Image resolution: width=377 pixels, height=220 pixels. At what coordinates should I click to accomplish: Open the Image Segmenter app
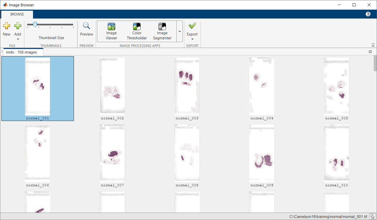pyautogui.click(x=162, y=31)
